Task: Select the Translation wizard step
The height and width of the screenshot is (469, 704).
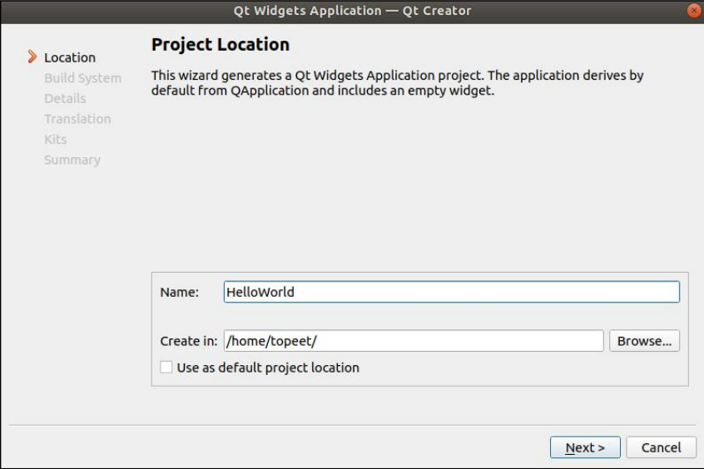Action: pos(77,119)
